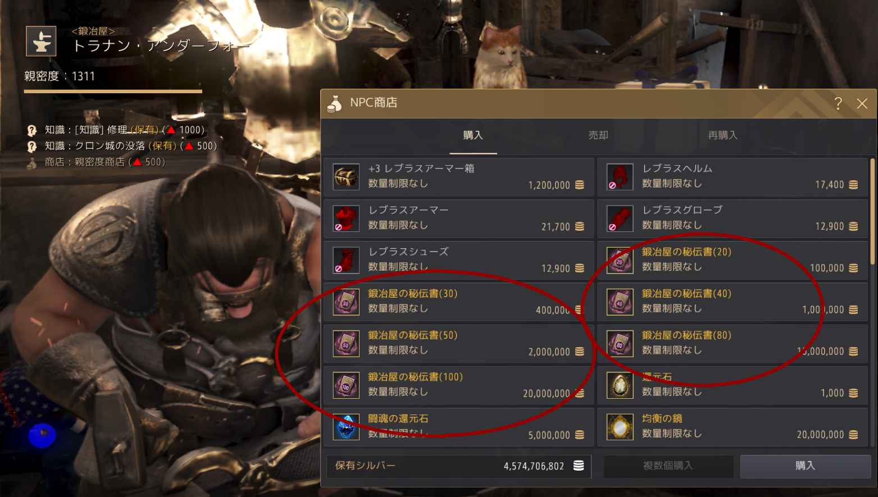This screenshot has width=878, height=497.
Task: Click the 闘魂の還元石 blue stone icon
Action: (346, 427)
